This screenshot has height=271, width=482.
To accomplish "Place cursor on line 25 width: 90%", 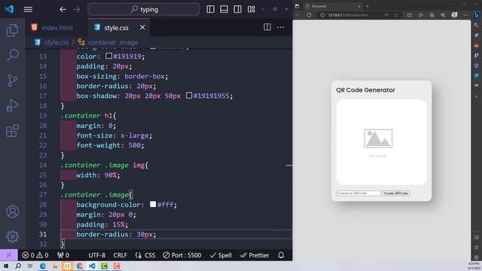I will click(x=98, y=175).
